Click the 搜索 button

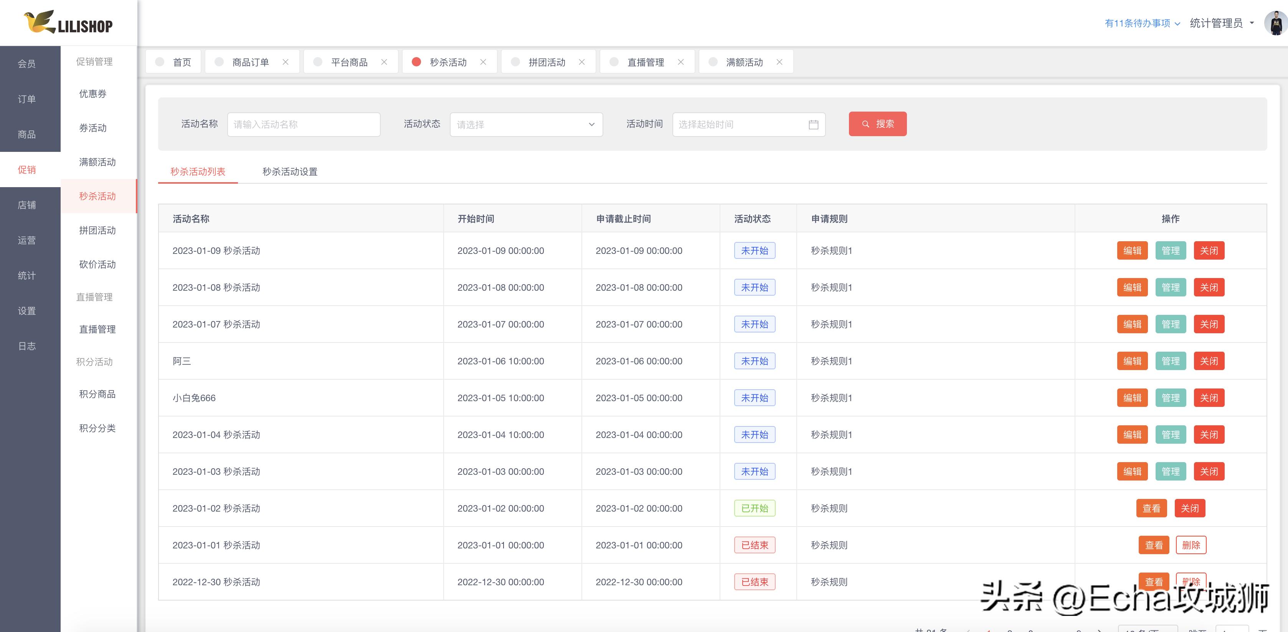pyautogui.click(x=877, y=124)
